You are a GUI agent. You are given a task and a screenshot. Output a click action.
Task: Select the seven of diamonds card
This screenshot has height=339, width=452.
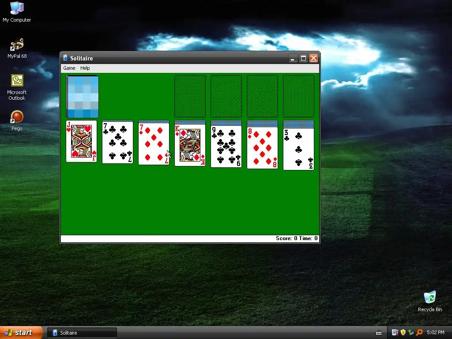154,144
